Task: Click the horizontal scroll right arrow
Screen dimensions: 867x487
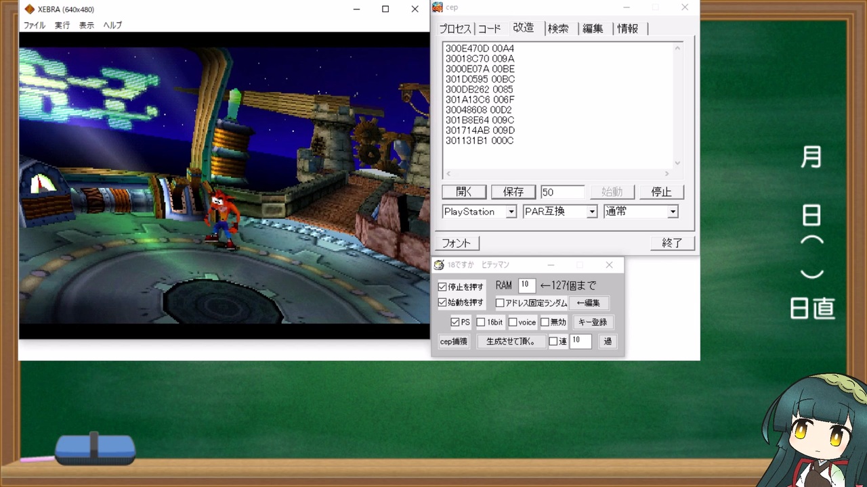Action: 667,174
